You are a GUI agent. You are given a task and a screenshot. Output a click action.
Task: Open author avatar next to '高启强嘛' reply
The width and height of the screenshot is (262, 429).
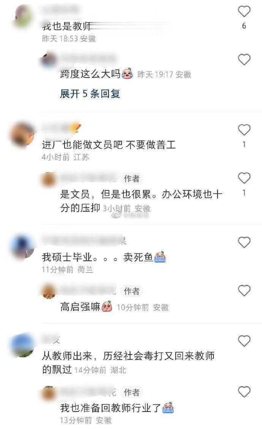49,292
